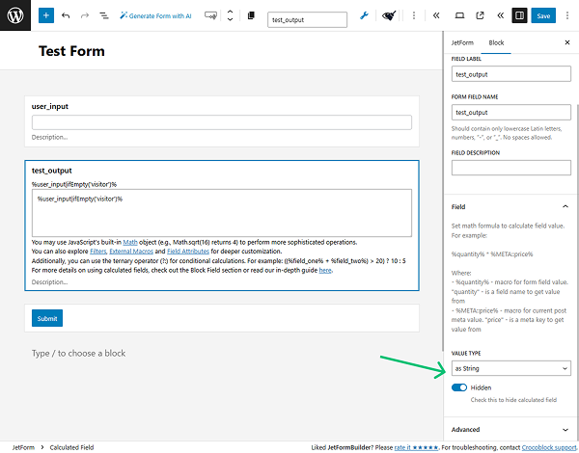Image resolution: width=579 pixels, height=453 pixels.
Task: Undo the last change
Action: [66, 15]
